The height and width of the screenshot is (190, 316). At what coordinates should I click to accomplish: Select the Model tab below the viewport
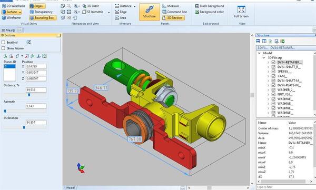[x=71, y=188]
